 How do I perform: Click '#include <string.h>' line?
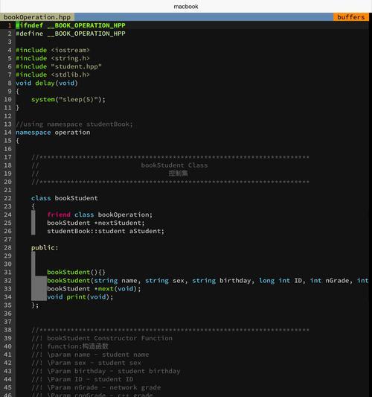(x=53, y=59)
